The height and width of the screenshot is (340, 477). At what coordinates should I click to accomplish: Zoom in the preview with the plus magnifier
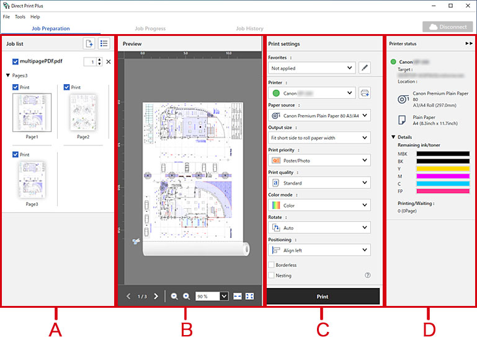point(186,297)
